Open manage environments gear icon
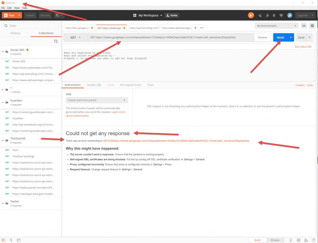This screenshot has width=318, height=243. pyautogui.click(x=312, y=26)
